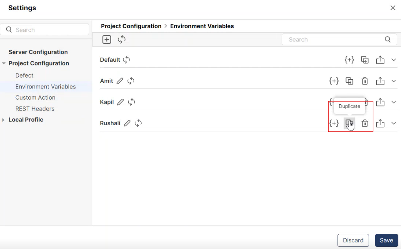Open Local Profile settings
This screenshot has width=401, height=249.
pyautogui.click(x=26, y=120)
